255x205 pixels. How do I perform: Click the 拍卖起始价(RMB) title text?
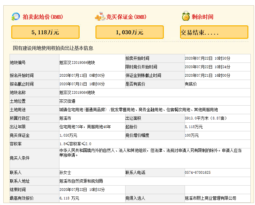(x=43, y=17)
